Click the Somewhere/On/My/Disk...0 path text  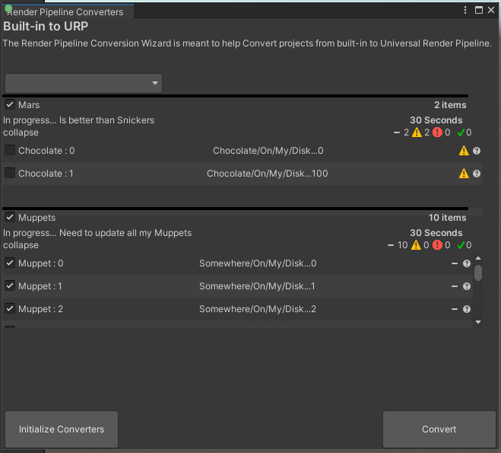(x=258, y=263)
